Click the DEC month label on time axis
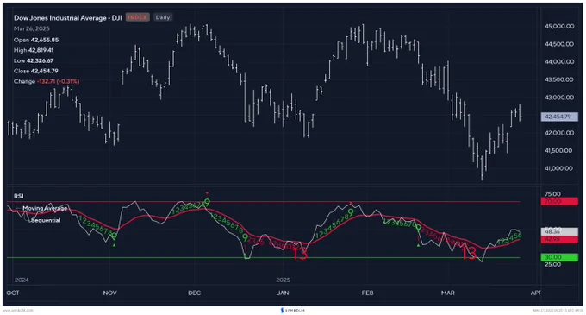This screenshot has height=315, width=586. (195, 293)
